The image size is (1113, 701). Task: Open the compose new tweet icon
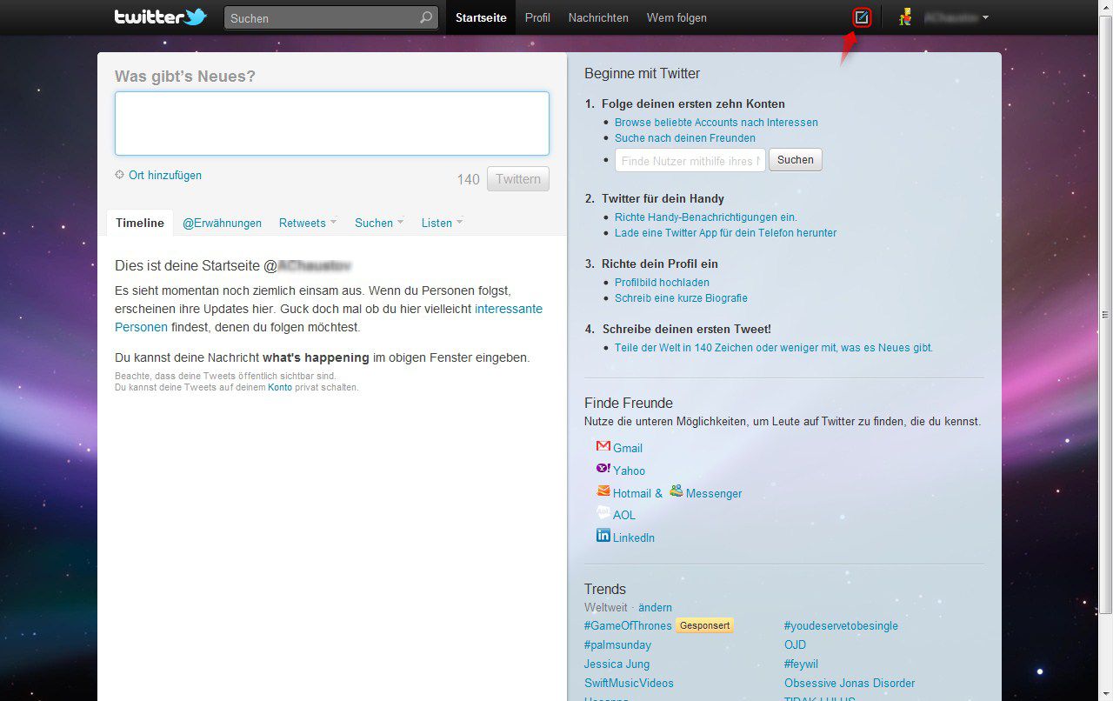(862, 17)
